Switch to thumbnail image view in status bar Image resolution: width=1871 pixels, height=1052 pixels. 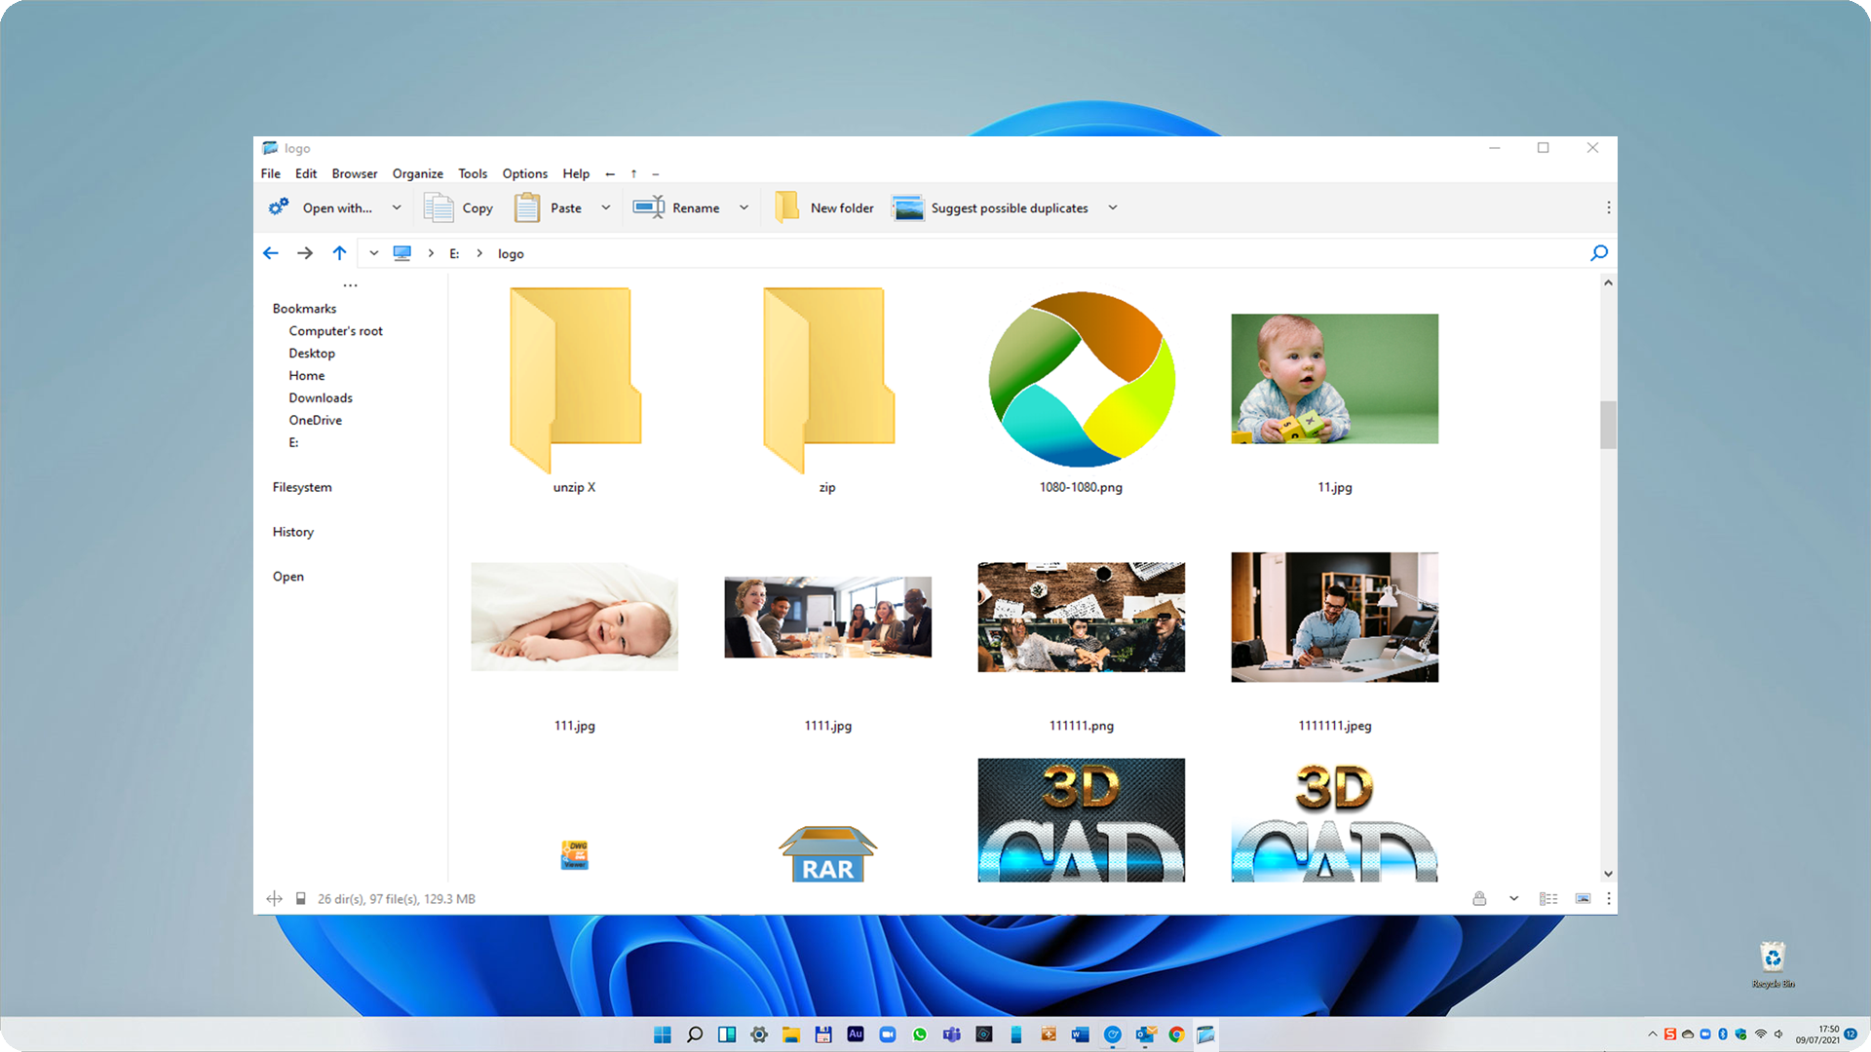pos(1584,898)
